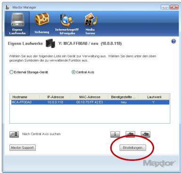Sort by MAC-Adresse column header
181x173 pixels.
click(89, 97)
